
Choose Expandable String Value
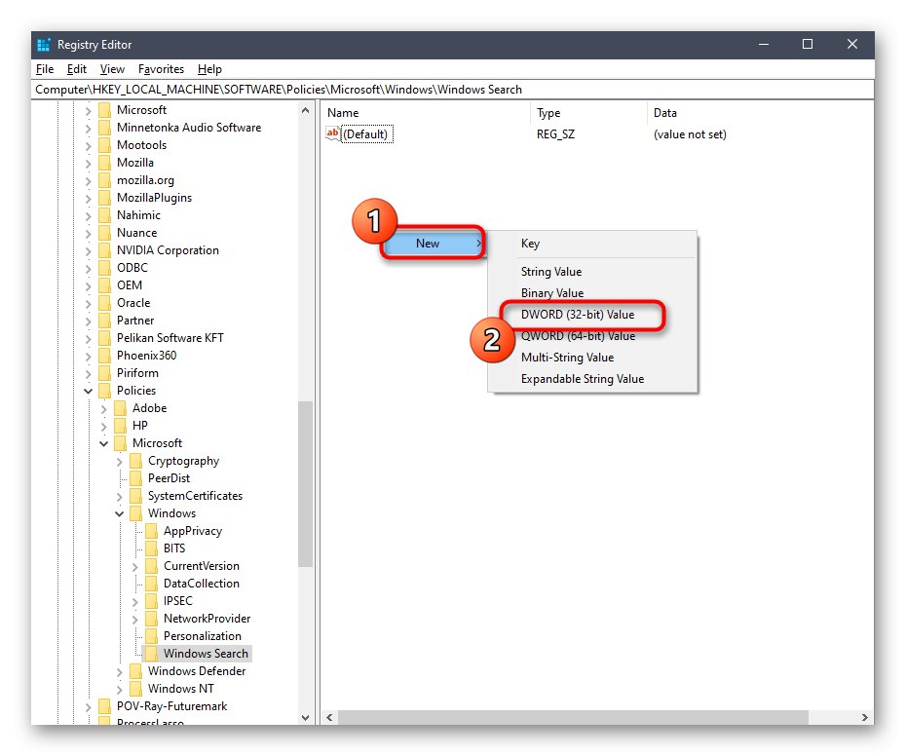pyautogui.click(x=593, y=379)
